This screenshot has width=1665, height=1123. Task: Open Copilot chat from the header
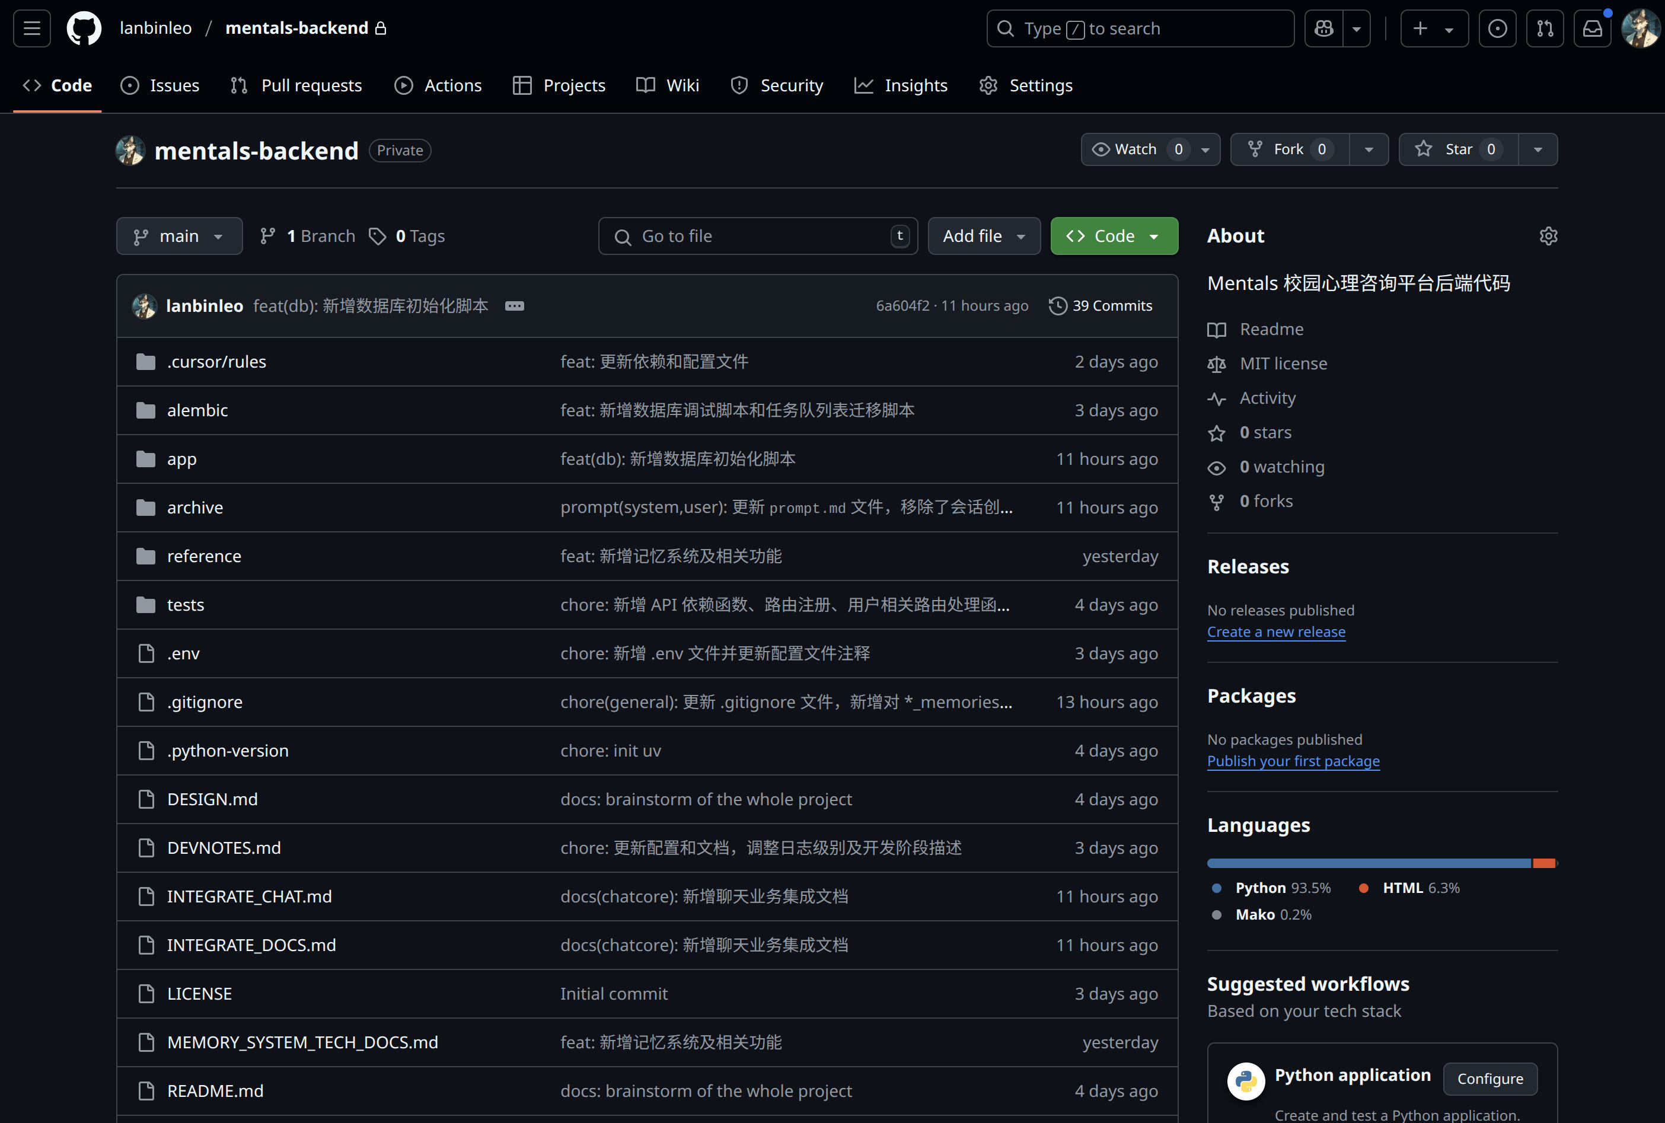[x=1323, y=28]
